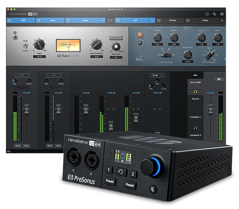Select the Limiter effect tab
This screenshot has width=239, height=209.
[170, 20]
